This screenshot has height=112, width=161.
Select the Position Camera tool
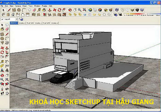tap(2, 89)
